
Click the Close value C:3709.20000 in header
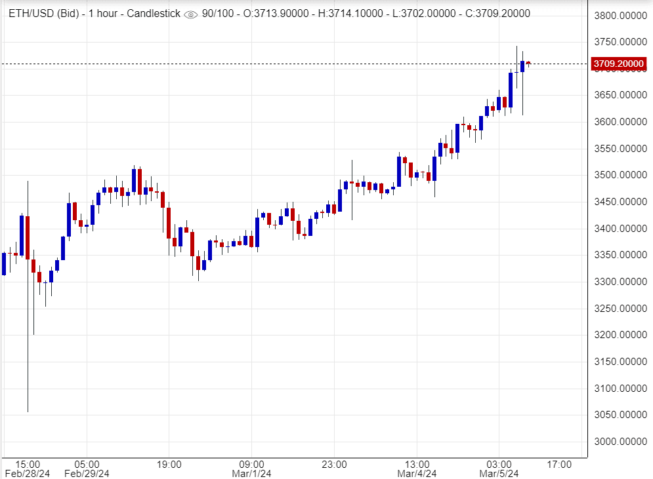pos(492,14)
